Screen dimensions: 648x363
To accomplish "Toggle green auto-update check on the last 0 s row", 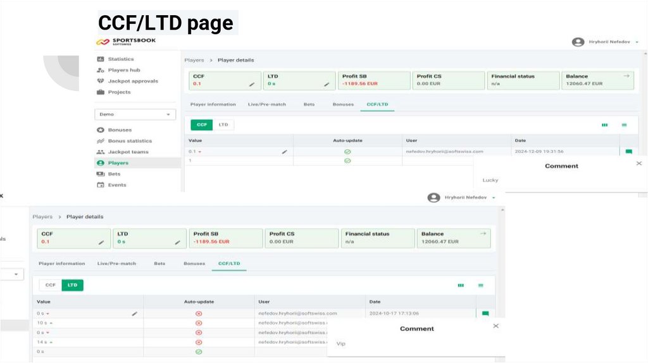I will [199, 352].
